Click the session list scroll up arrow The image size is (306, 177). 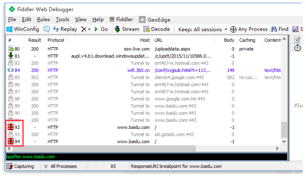[284, 39]
